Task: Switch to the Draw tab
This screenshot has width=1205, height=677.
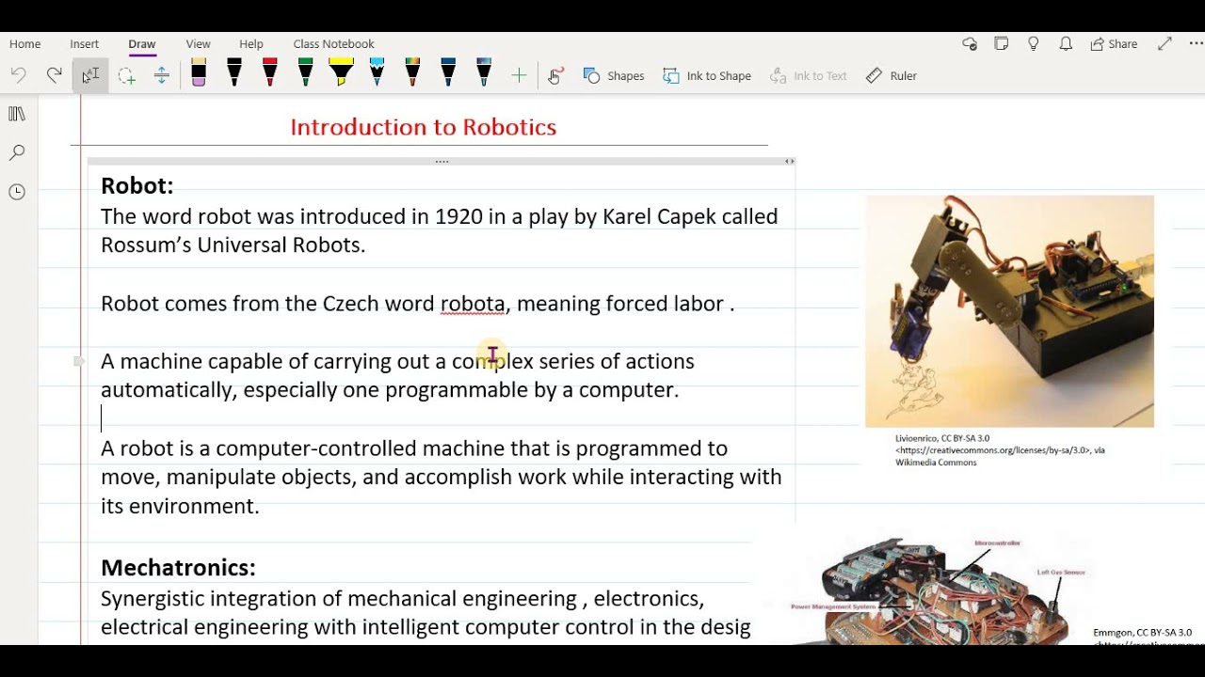Action: click(142, 44)
